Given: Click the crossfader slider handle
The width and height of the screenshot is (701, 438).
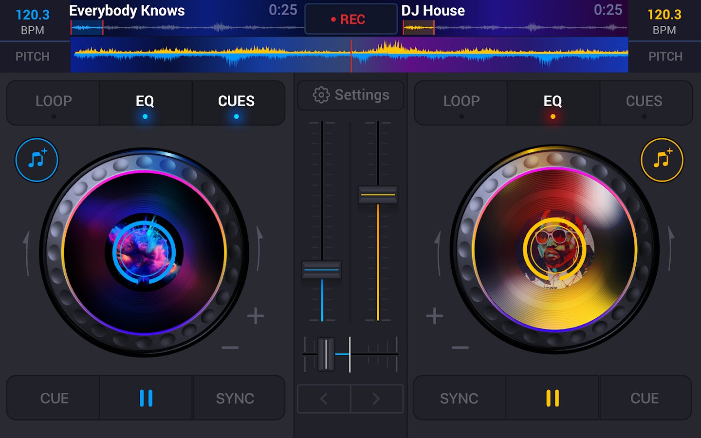Looking at the screenshot, I should point(326,354).
